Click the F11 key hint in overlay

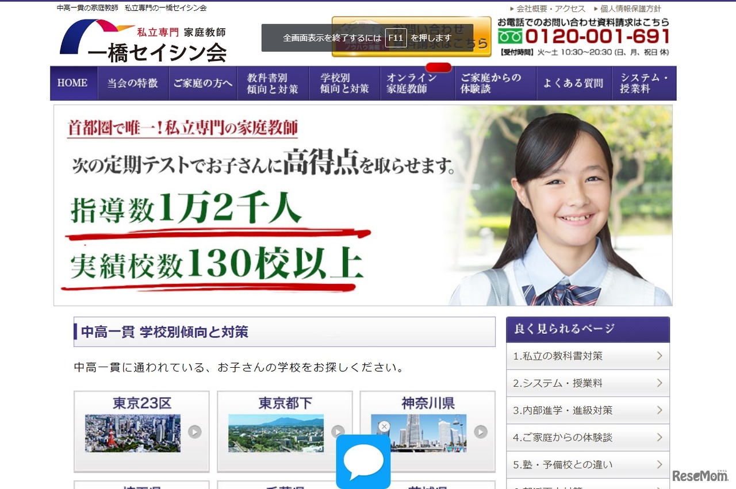(x=396, y=38)
